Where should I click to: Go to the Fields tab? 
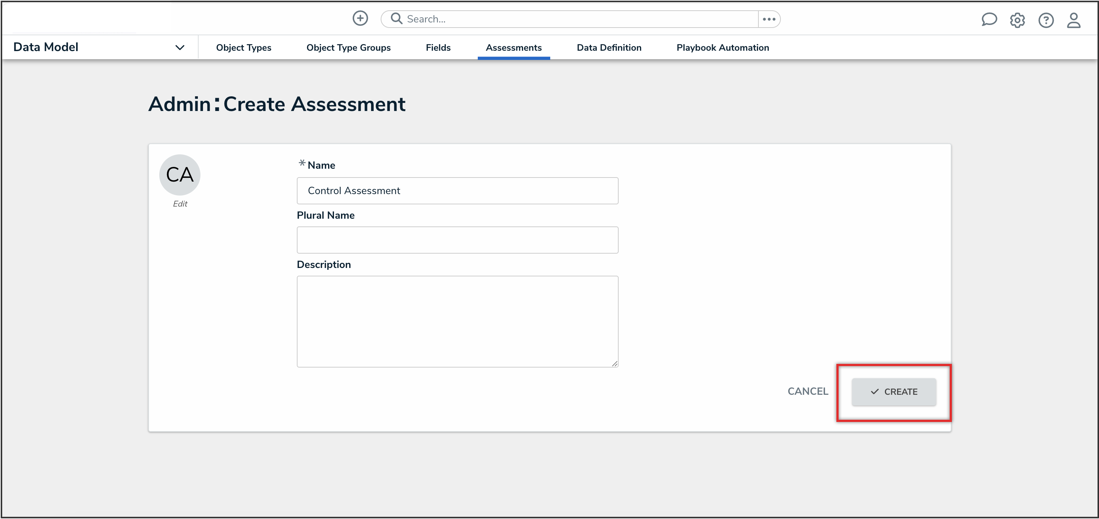coord(438,47)
